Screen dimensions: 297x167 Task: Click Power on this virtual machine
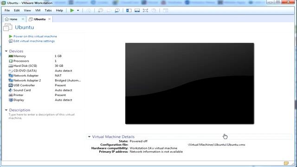tap(35, 36)
